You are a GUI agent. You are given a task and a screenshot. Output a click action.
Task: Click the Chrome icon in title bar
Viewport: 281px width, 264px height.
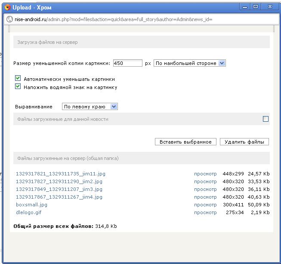point(7,7)
